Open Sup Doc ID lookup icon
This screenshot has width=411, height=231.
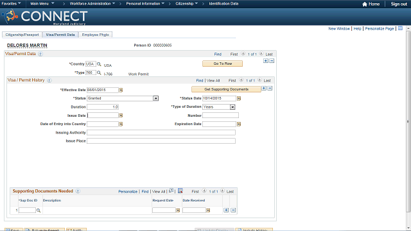(39, 210)
